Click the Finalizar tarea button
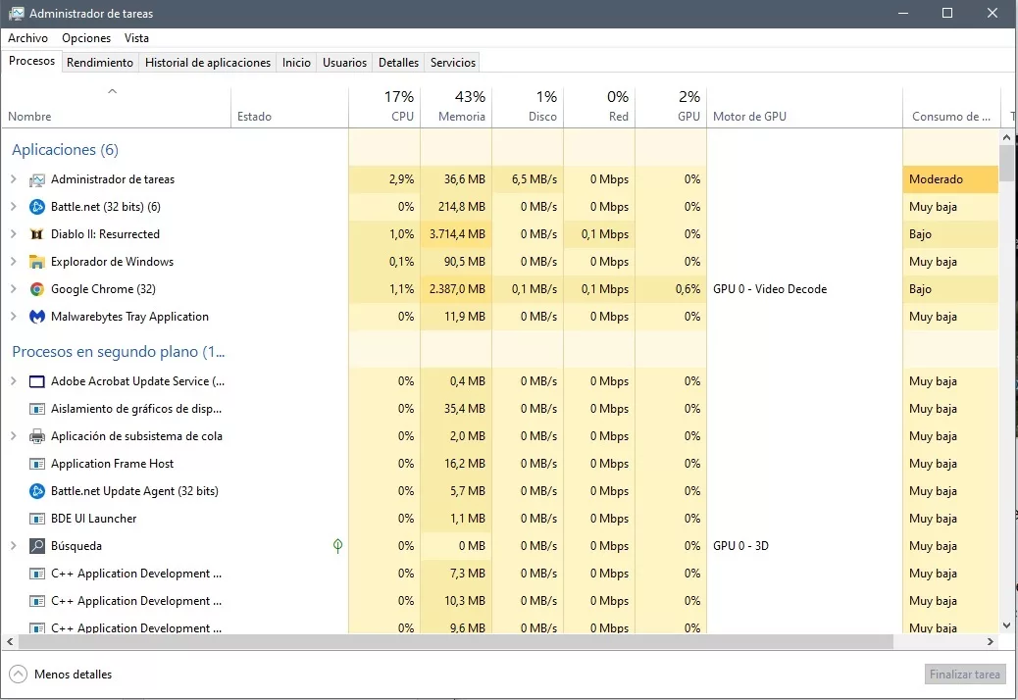The height and width of the screenshot is (700, 1018). point(965,675)
